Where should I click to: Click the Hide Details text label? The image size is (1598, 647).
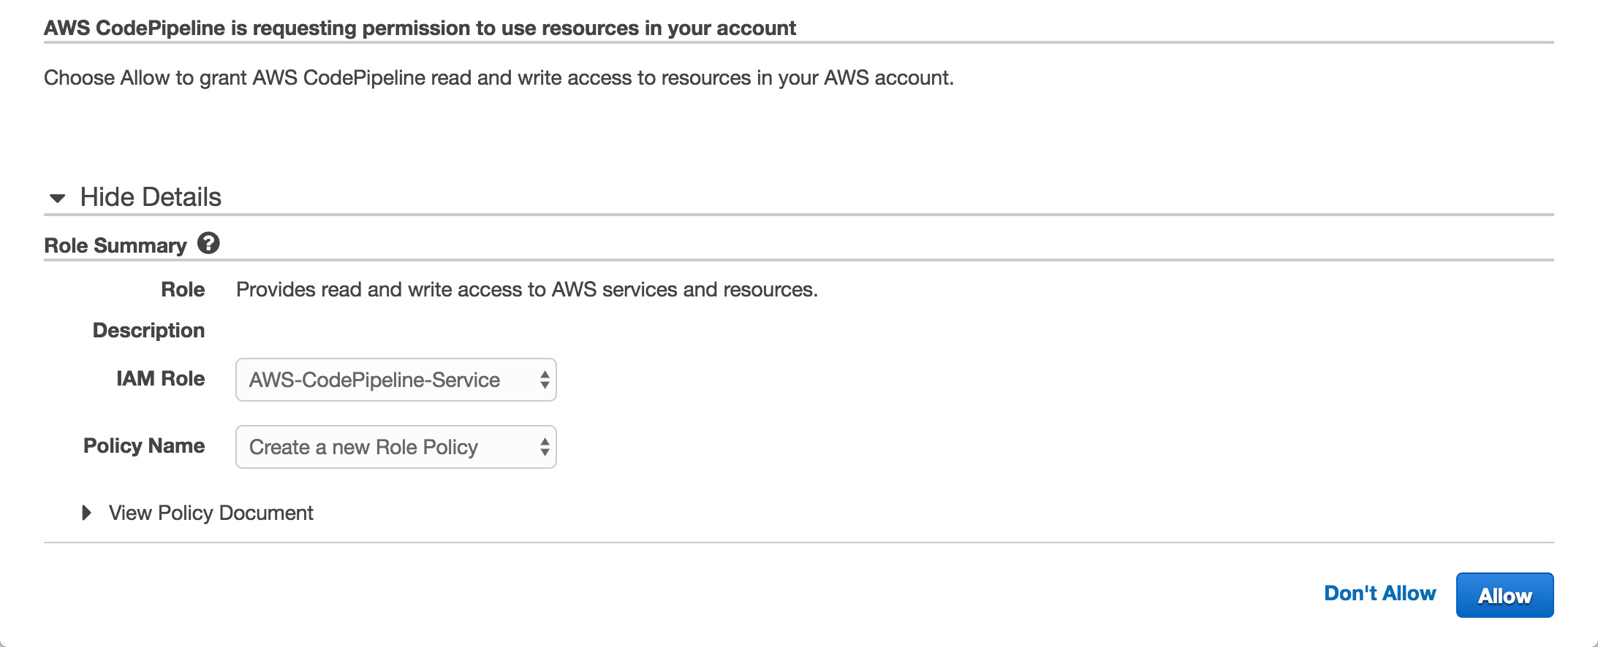151,197
